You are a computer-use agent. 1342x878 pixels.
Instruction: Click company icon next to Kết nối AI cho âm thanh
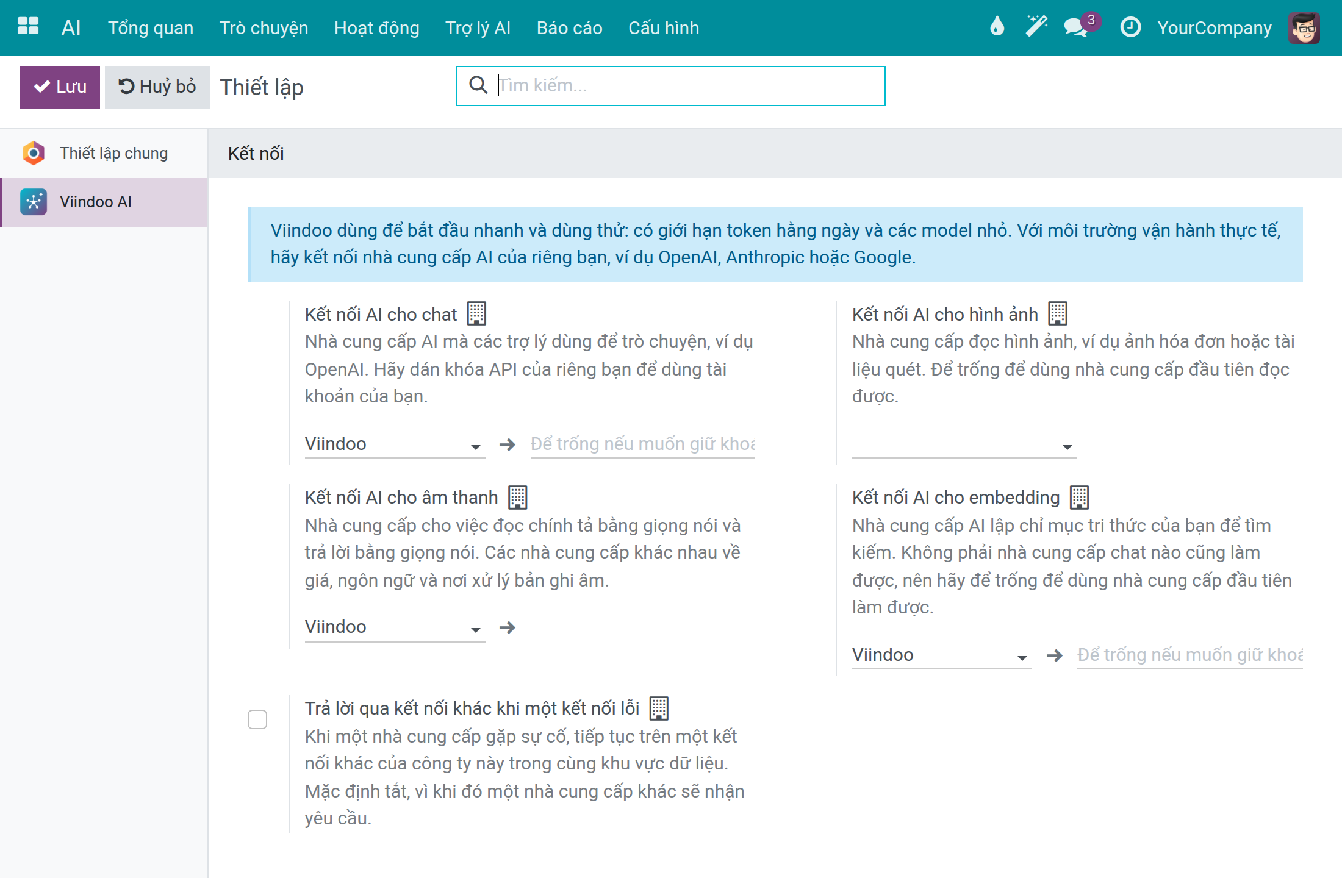pos(518,498)
